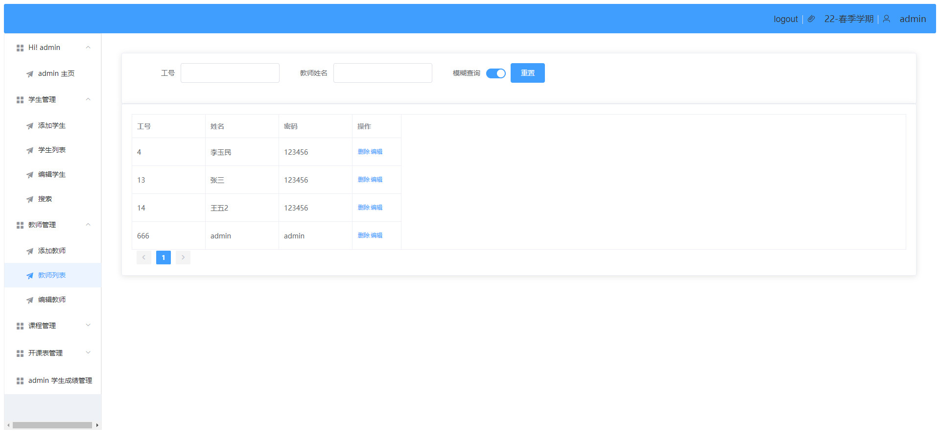
Task: Click the name cell 李玉民
Action: coord(242,152)
